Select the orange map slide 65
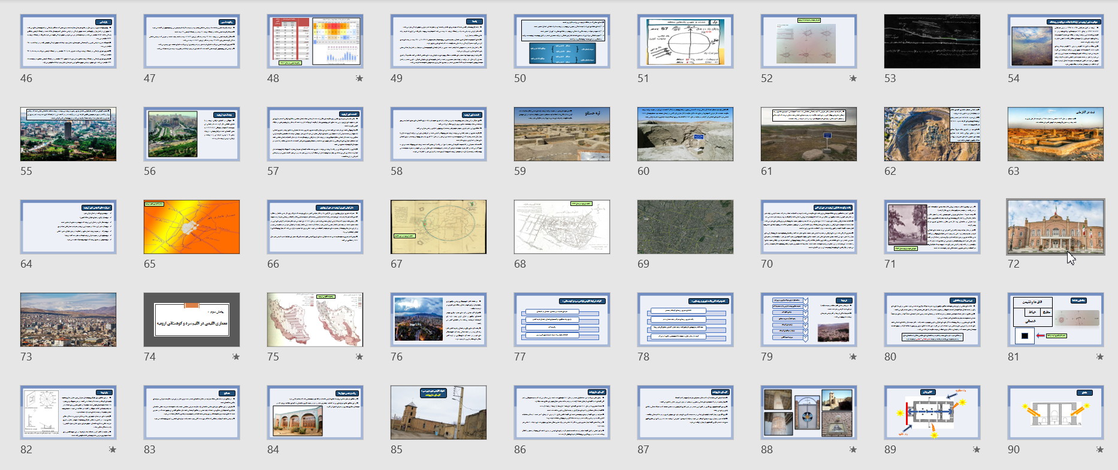 pyautogui.click(x=191, y=227)
